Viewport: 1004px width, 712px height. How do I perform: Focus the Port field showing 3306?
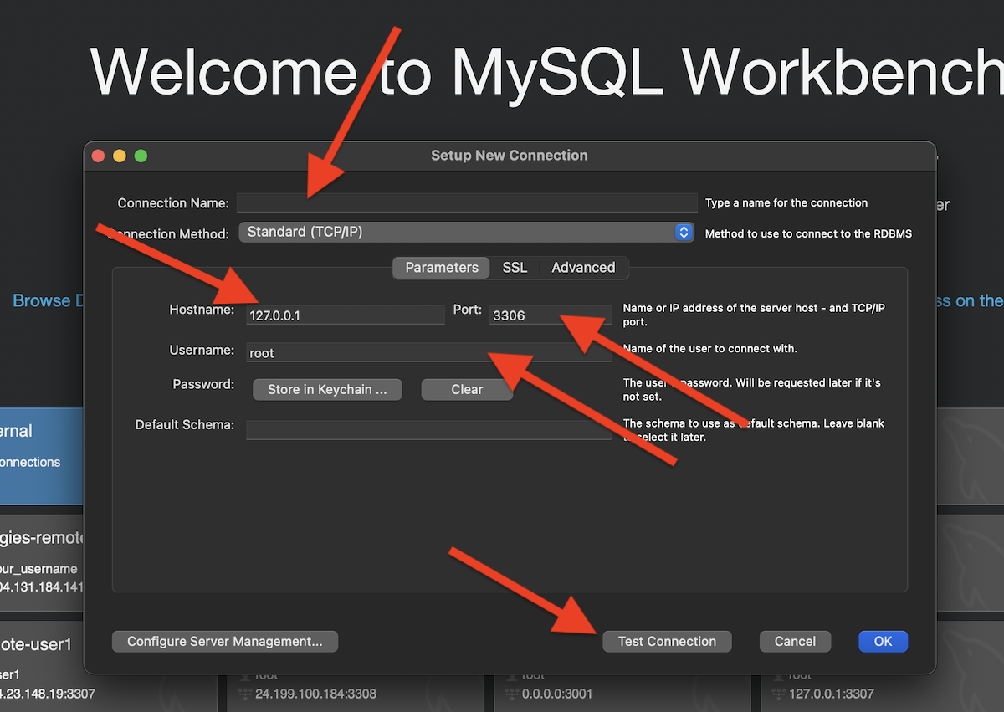pyautogui.click(x=550, y=315)
